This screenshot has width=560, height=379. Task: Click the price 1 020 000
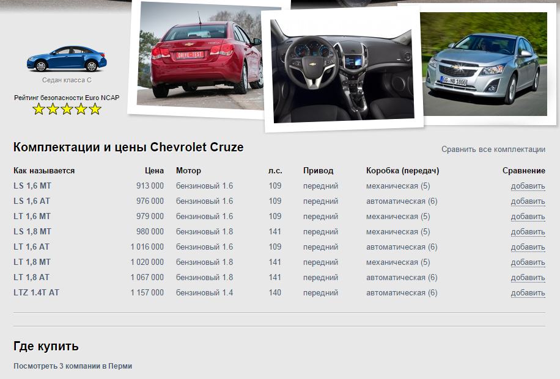click(x=147, y=262)
